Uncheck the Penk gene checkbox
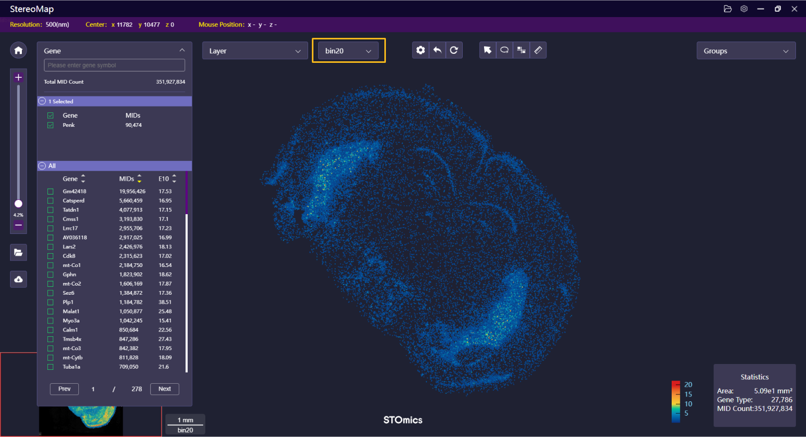Image resolution: width=806 pixels, height=437 pixels. tap(50, 125)
